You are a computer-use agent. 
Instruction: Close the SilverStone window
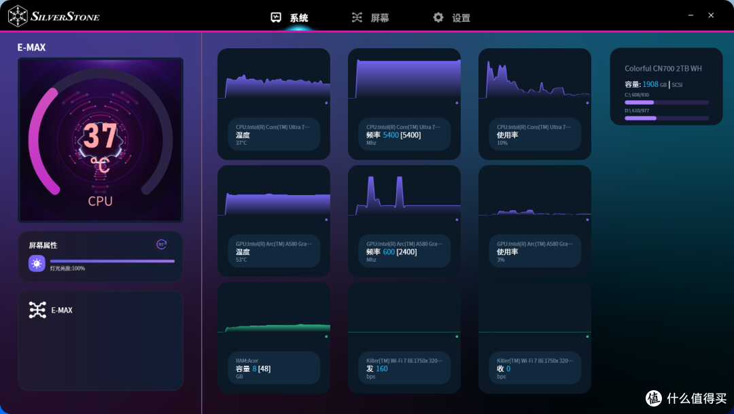[711, 16]
